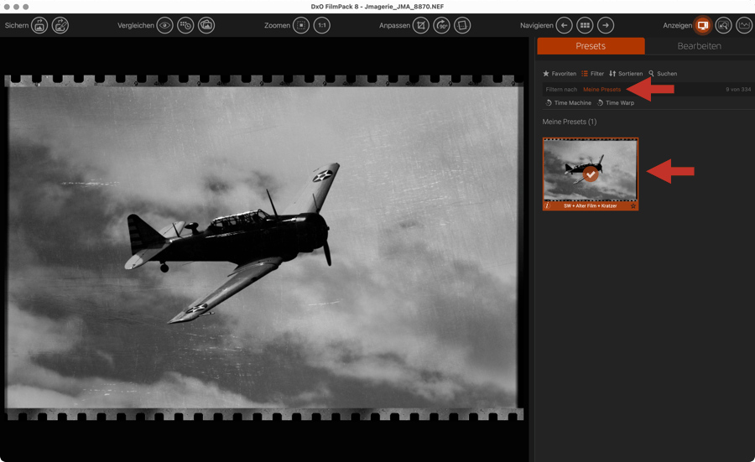Image resolution: width=755 pixels, height=462 pixels.
Task: Open the Sortieren sort menu
Action: (x=626, y=74)
